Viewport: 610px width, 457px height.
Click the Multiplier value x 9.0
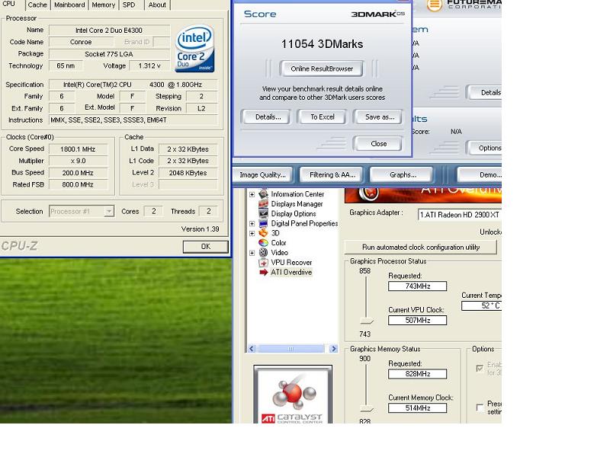[78, 161]
